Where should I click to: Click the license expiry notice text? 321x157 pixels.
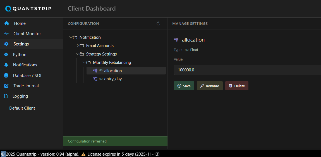tap(123, 154)
